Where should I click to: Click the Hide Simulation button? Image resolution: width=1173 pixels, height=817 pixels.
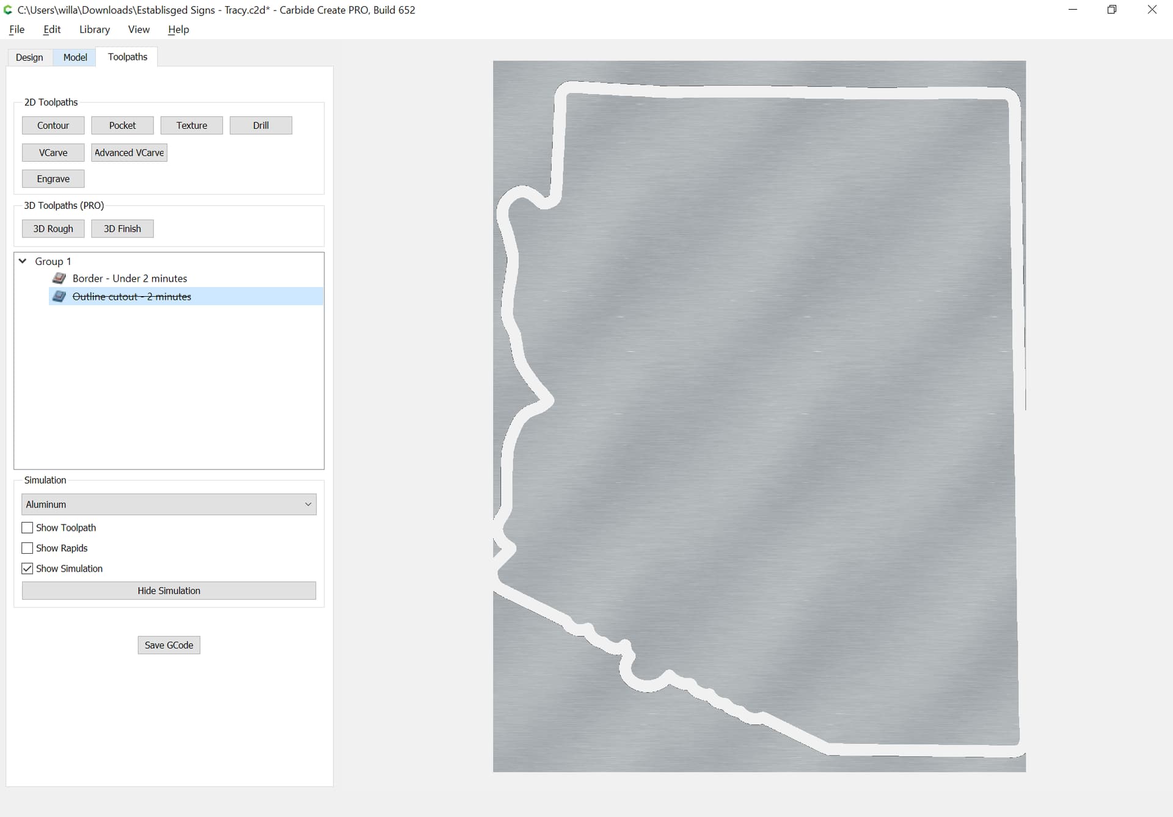pyautogui.click(x=169, y=590)
